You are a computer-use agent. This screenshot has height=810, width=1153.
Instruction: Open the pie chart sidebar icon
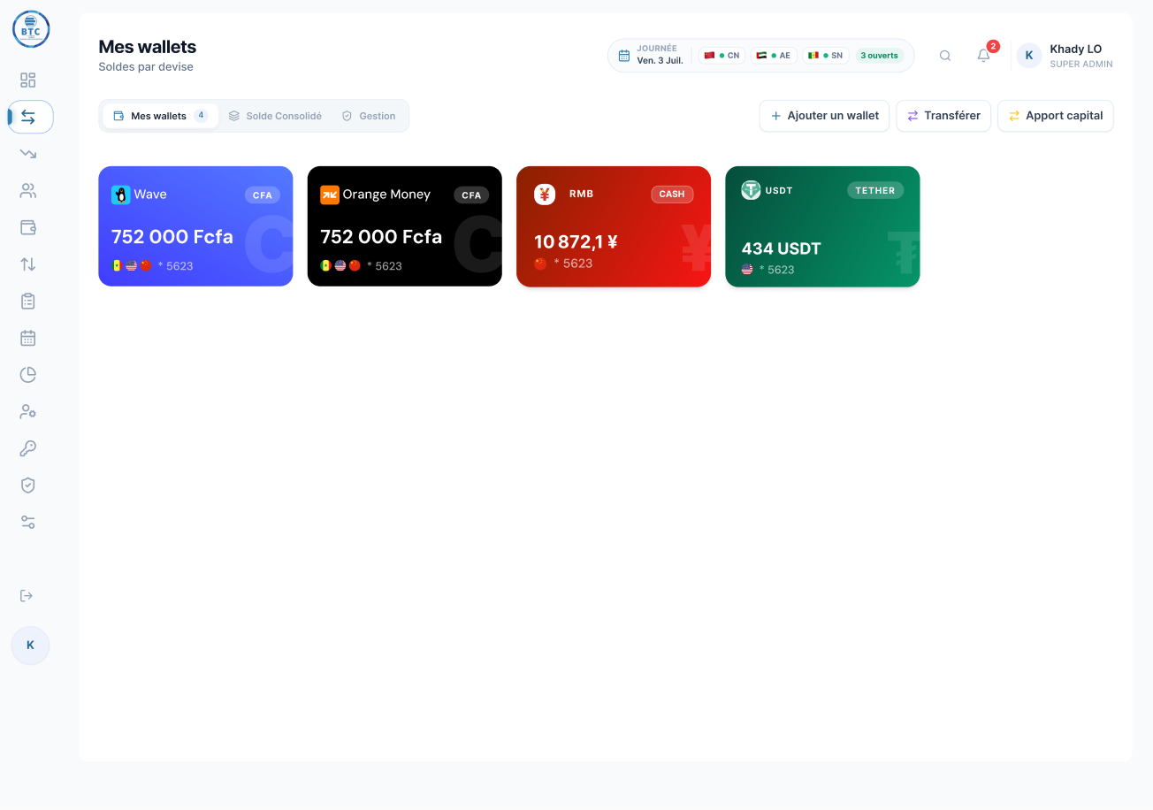pos(28,375)
